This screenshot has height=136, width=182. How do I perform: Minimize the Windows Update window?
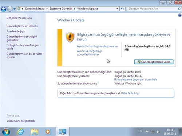(x=163, y=3)
